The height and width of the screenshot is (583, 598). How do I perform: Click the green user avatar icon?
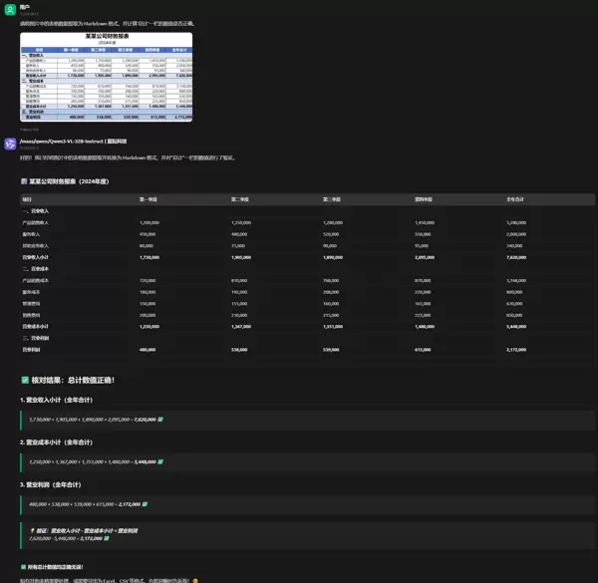click(10, 9)
